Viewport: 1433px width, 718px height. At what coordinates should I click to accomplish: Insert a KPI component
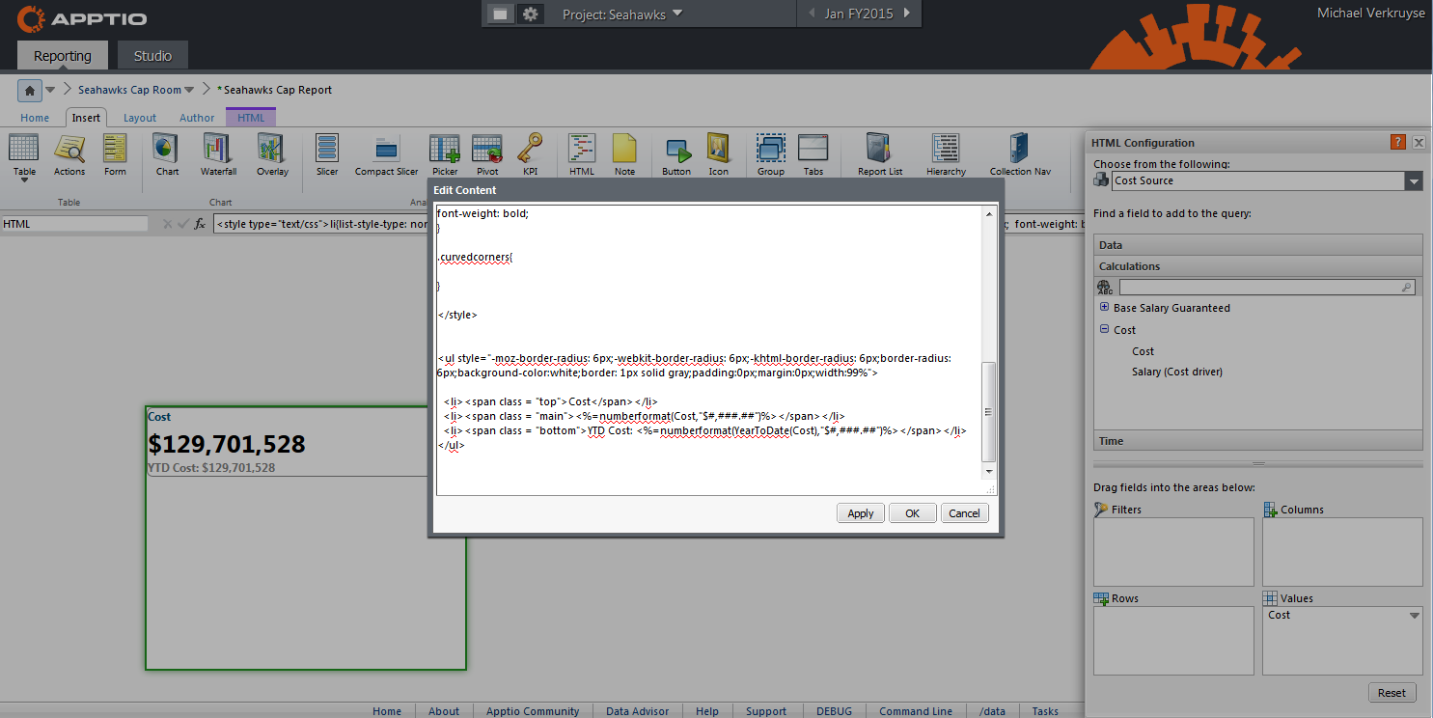point(530,153)
